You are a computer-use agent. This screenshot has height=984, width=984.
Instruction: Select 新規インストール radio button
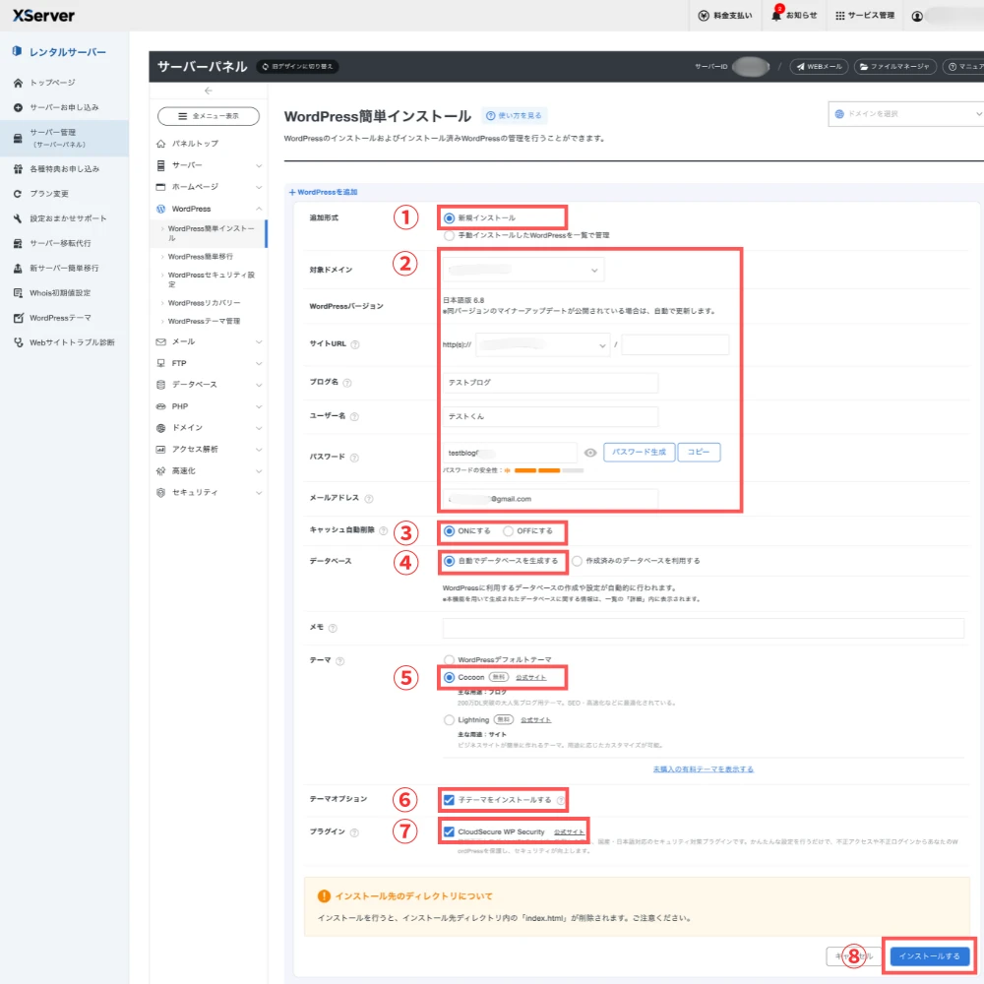(x=449, y=218)
